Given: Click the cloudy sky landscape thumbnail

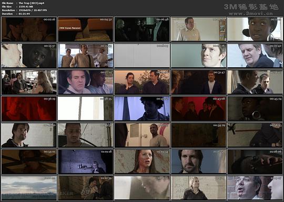Looking at the screenshot, I should (x=29, y=188).
